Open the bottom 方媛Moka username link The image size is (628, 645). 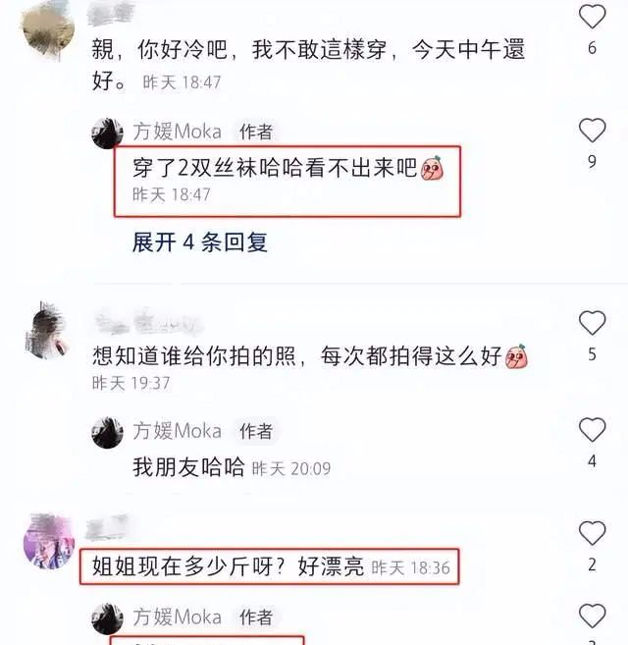click(x=178, y=618)
